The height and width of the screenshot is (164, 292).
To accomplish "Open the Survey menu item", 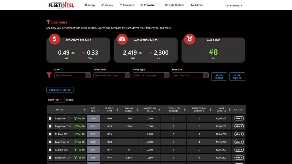I will coord(107,5).
